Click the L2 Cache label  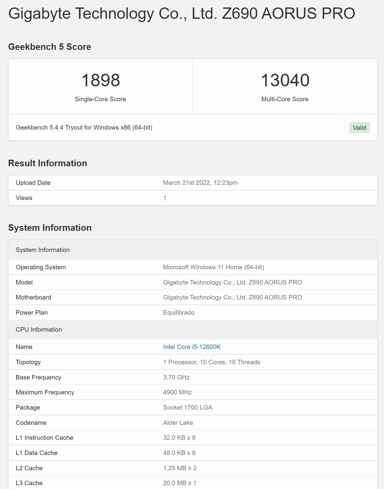pyautogui.click(x=29, y=468)
